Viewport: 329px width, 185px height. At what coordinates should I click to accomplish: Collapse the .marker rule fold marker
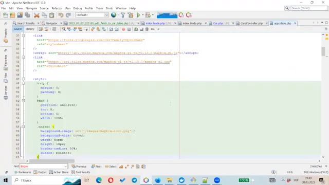click(23, 127)
